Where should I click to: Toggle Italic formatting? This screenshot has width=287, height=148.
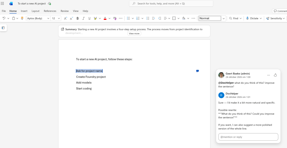84,18
